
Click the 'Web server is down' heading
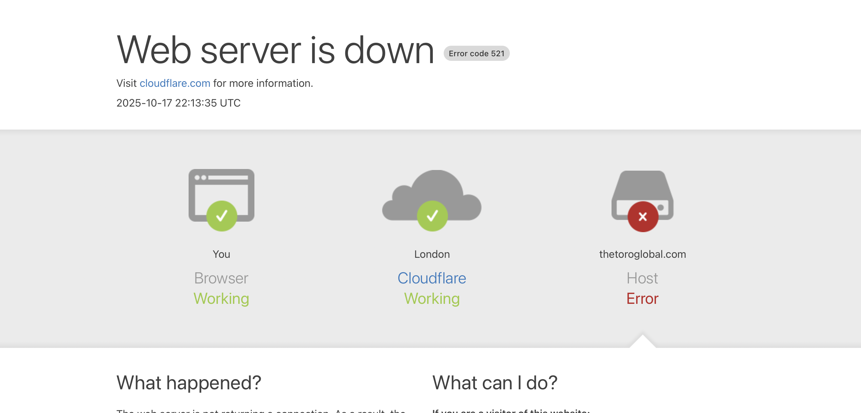275,50
